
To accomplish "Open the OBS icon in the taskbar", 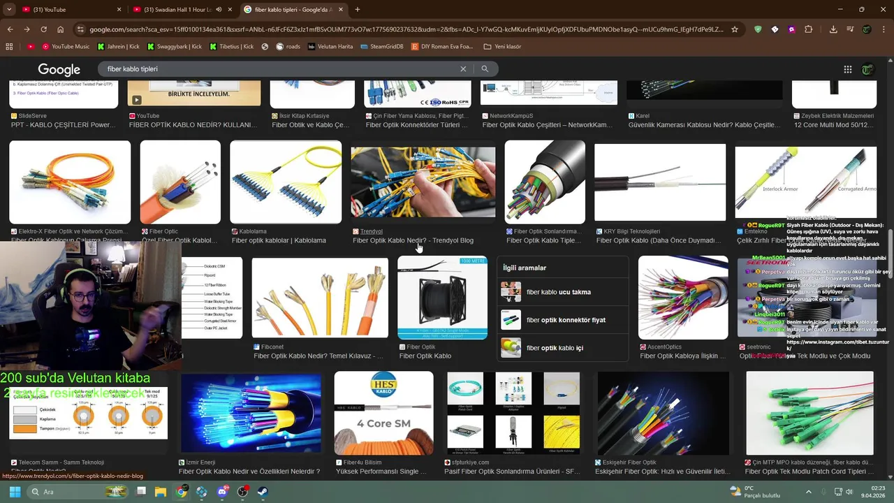I will click(x=243, y=492).
